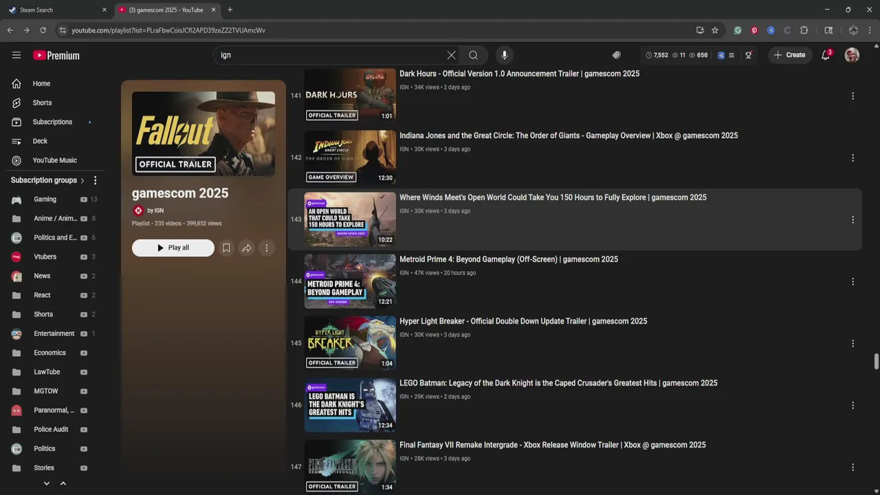Click the search magnifier button
Image resolution: width=880 pixels, height=495 pixels.
[x=473, y=55]
